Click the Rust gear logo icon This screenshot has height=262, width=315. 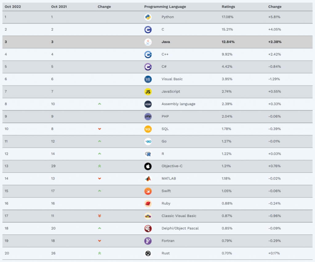click(x=148, y=253)
